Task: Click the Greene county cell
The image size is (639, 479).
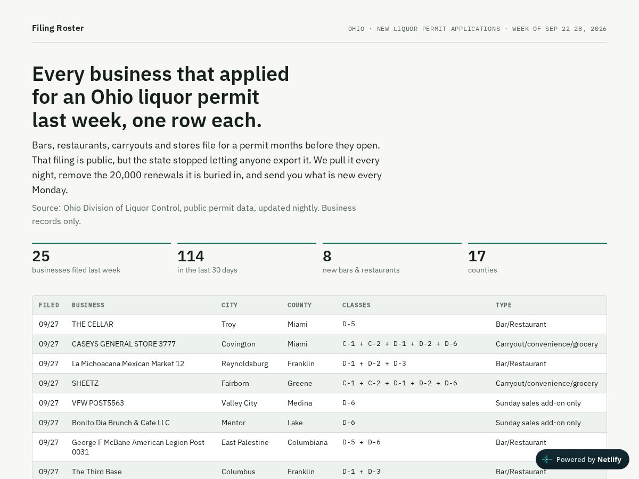Action: pyautogui.click(x=300, y=383)
